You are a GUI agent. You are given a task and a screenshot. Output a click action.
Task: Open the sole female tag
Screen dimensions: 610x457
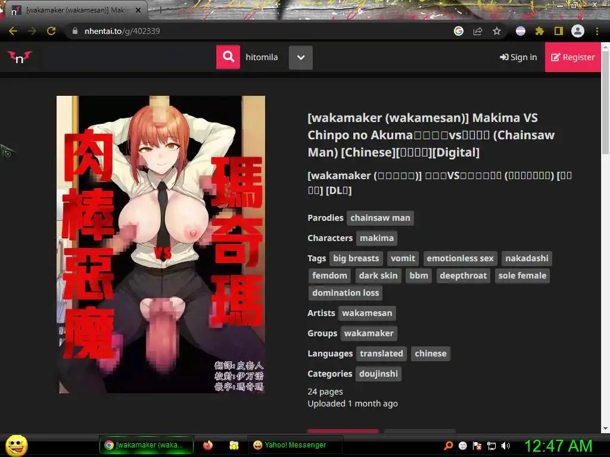point(522,276)
